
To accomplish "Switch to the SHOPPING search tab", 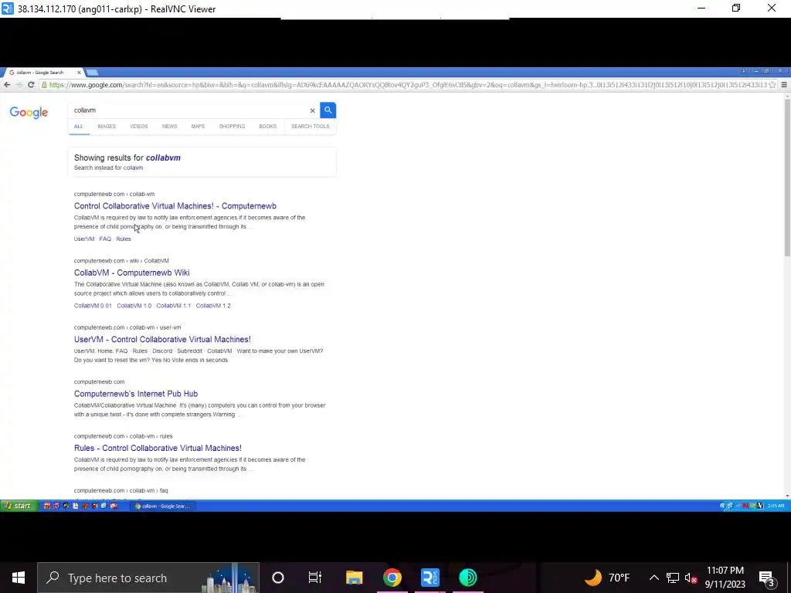I will (232, 126).
